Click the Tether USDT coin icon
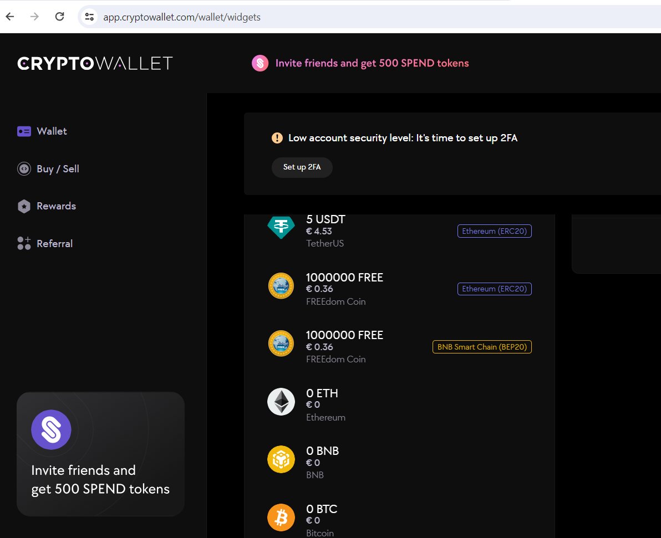The height and width of the screenshot is (538, 661). point(281,227)
